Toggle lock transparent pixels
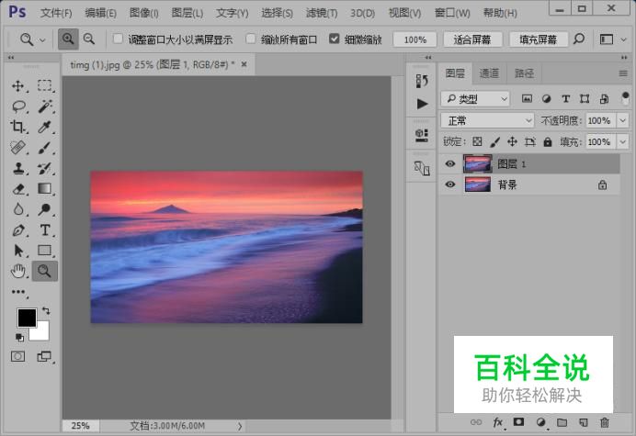The width and height of the screenshot is (636, 436). [x=477, y=142]
